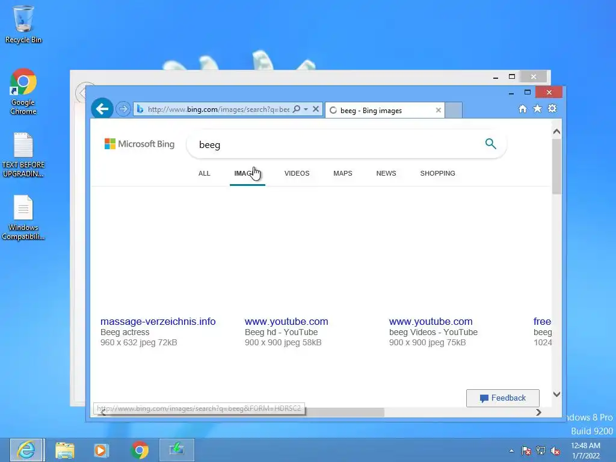Open Favorites star icon
This screenshot has height=462, width=616.
click(x=537, y=108)
